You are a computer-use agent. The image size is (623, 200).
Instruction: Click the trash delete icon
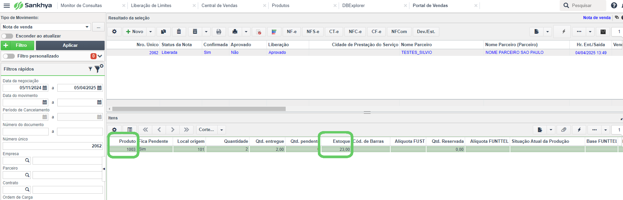[x=179, y=31]
